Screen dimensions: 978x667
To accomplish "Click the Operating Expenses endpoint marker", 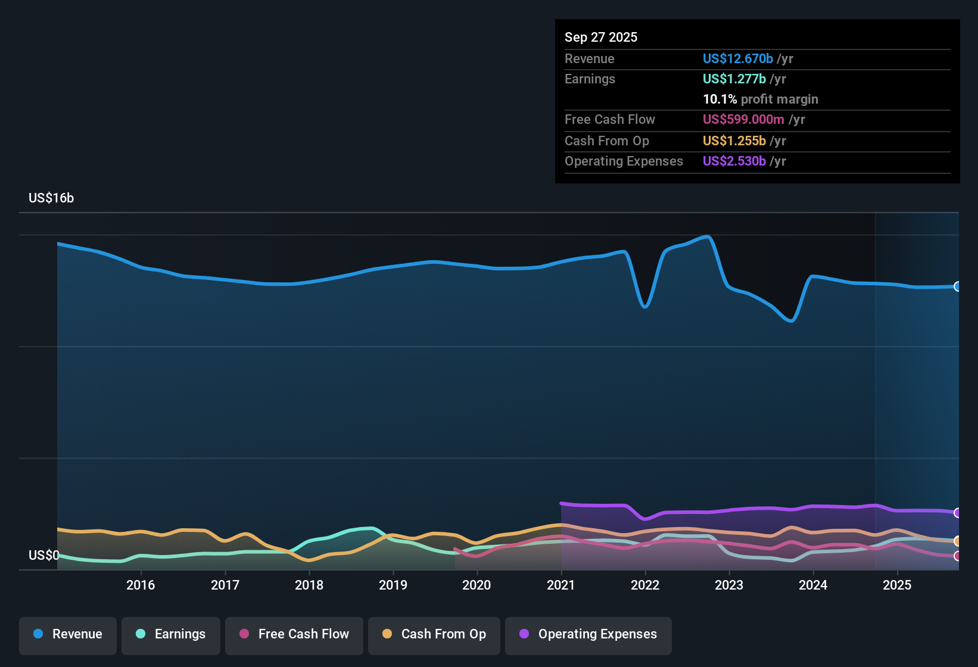I will click(957, 513).
